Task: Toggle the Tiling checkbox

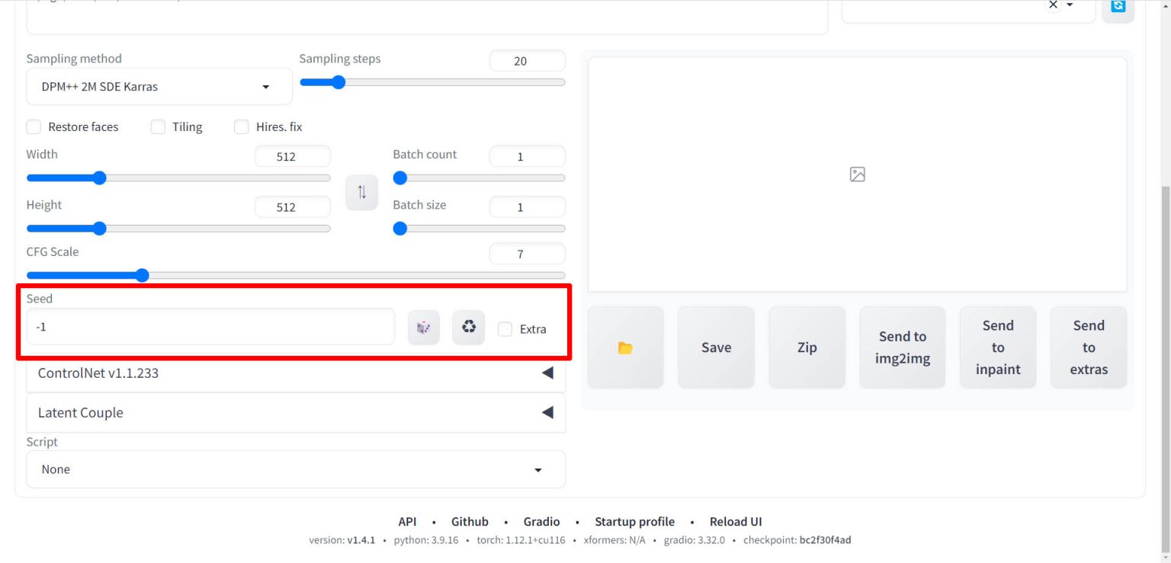Action: tap(158, 127)
